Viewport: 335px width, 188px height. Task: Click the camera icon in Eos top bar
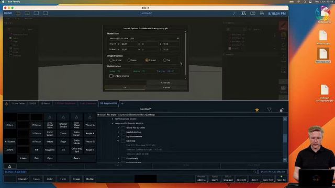click(x=253, y=13)
